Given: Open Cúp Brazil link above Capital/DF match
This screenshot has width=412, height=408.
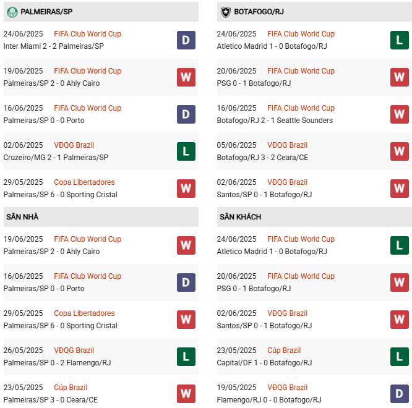Looking at the screenshot, I should [284, 351].
